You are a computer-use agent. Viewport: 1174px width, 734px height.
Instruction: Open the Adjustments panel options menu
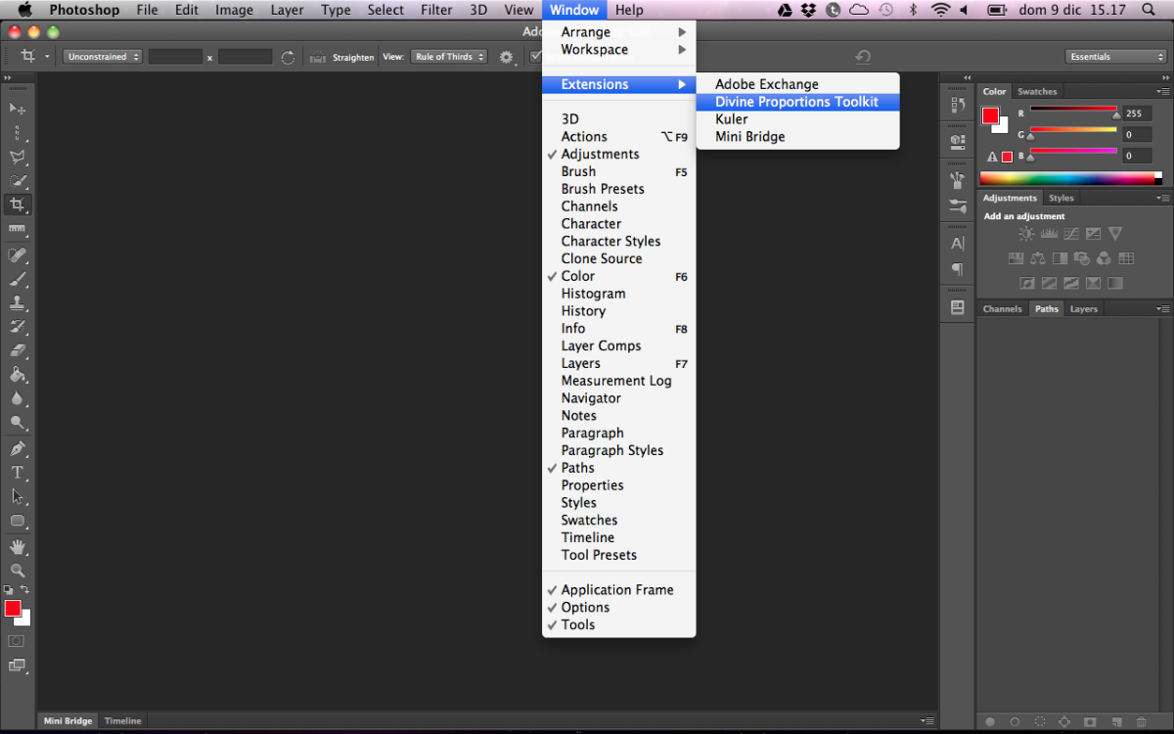pyautogui.click(x=1164, y=198)
